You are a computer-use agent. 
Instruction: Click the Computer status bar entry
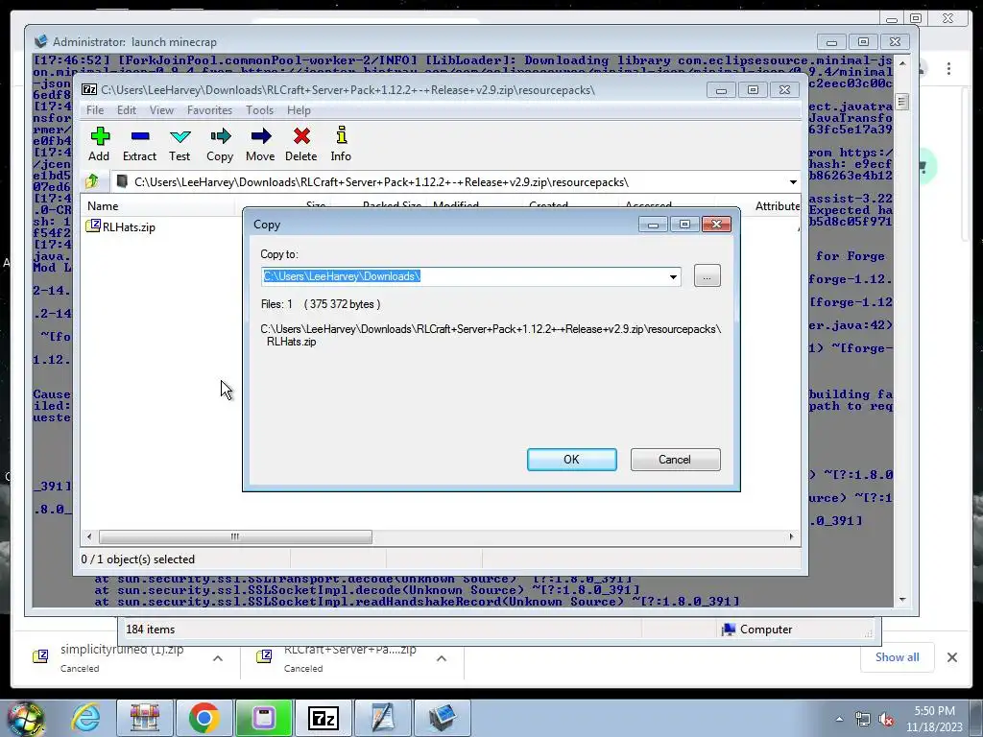point(756,630)
